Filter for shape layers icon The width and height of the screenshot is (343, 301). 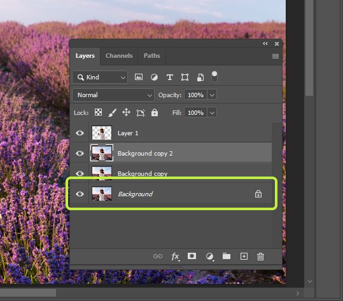185,77
